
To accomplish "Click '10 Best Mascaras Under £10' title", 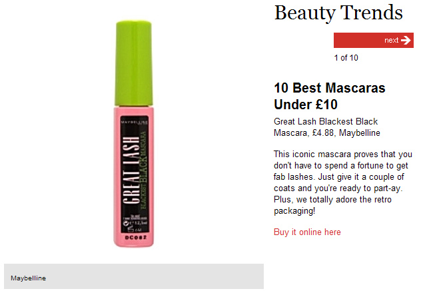I will 329,97.
